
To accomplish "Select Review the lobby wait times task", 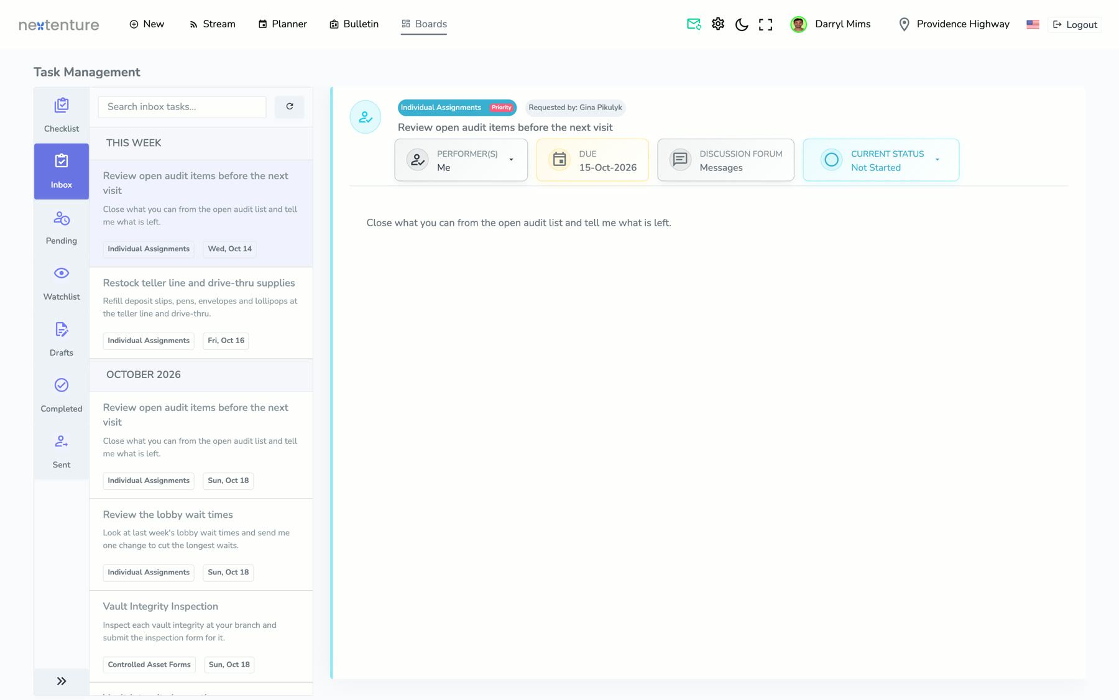I will (x=201, y=545).
